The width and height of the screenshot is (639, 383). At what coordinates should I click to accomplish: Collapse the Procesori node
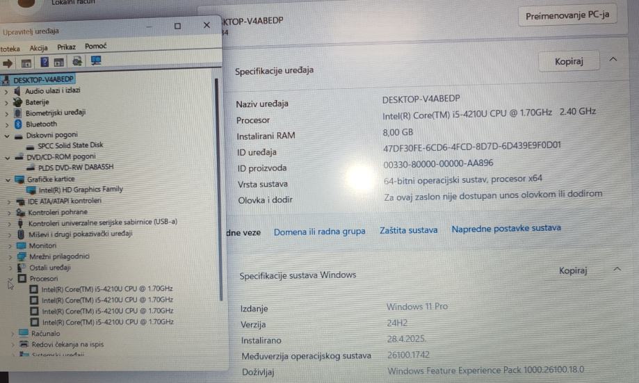pos(10,279)
